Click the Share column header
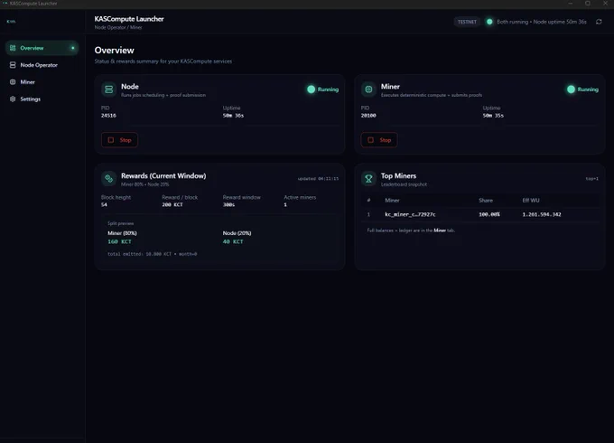This screenshot has height=443, width=614. 486,201
